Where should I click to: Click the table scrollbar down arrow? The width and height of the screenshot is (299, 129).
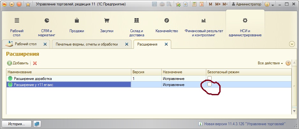point(294,111)
